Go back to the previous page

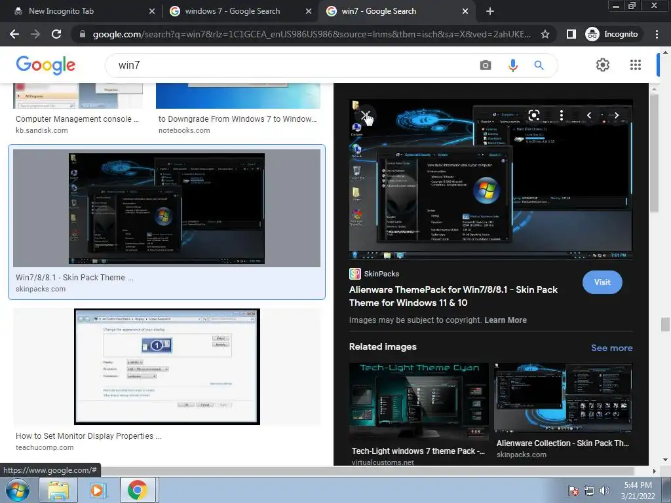[x=14, y=34]
